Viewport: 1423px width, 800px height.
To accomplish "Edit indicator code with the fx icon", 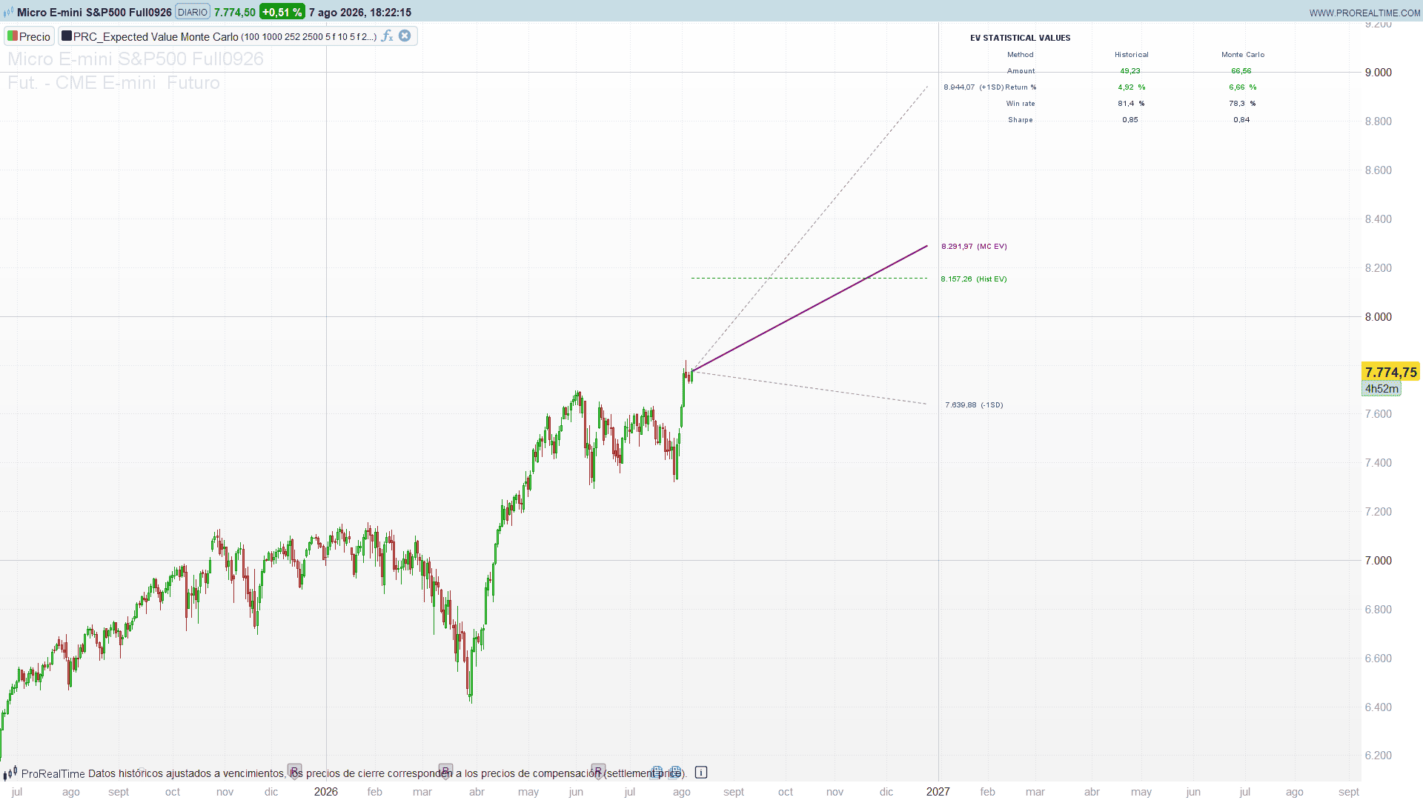I will click(387, 36).
